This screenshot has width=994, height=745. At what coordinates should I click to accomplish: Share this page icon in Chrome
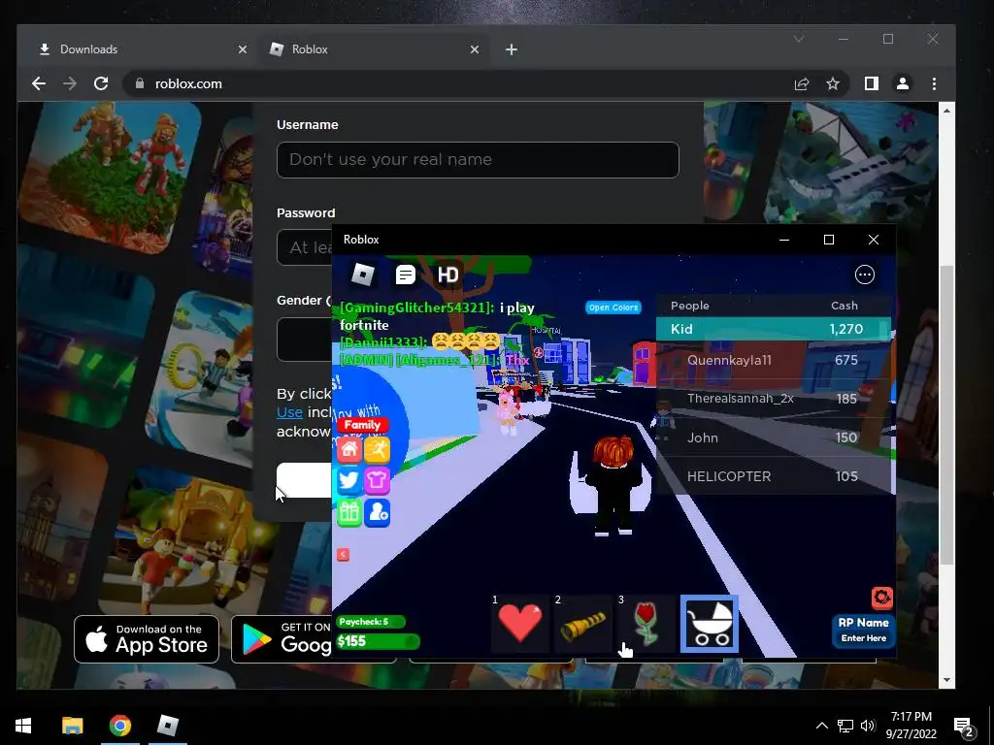(x=802, y=83)
